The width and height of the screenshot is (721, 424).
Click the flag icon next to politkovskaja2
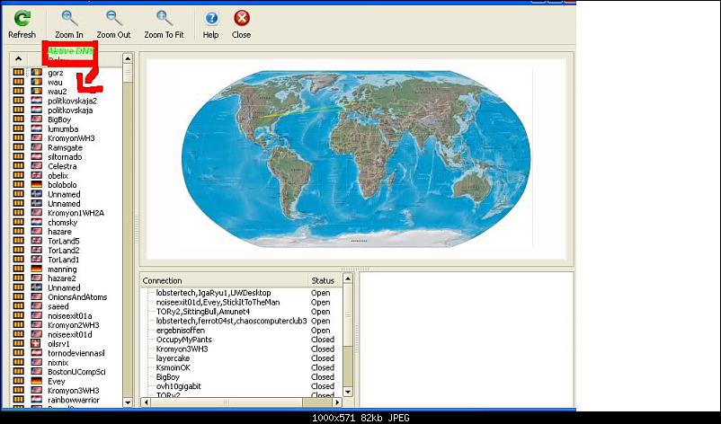[x=36, y=101]
